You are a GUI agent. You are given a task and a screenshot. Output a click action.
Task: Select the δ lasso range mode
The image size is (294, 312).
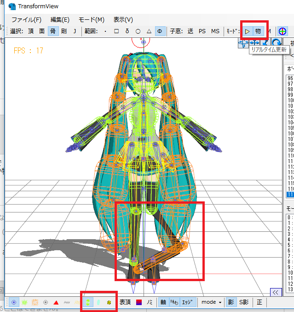click(127, 31)
